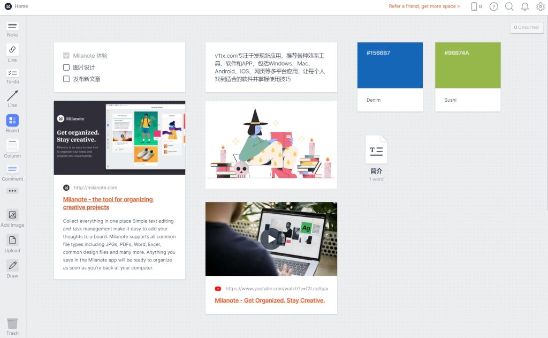Uncheck the Milanote 体验 to-do
Screen dimensions: 548x338
[66, 56]
